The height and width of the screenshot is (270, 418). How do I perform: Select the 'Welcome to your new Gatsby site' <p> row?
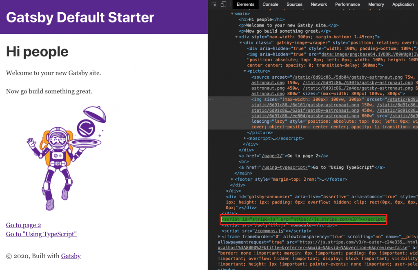[289, 25]
